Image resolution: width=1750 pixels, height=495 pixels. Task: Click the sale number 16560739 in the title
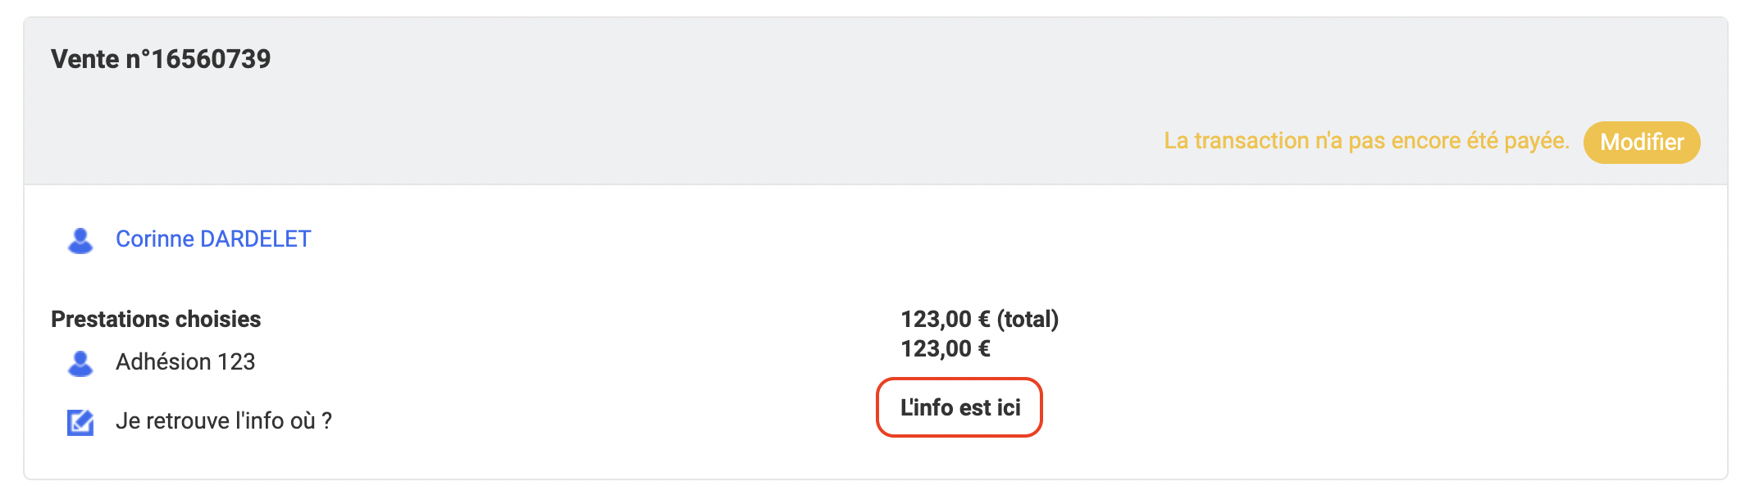(x=211, y=59)
